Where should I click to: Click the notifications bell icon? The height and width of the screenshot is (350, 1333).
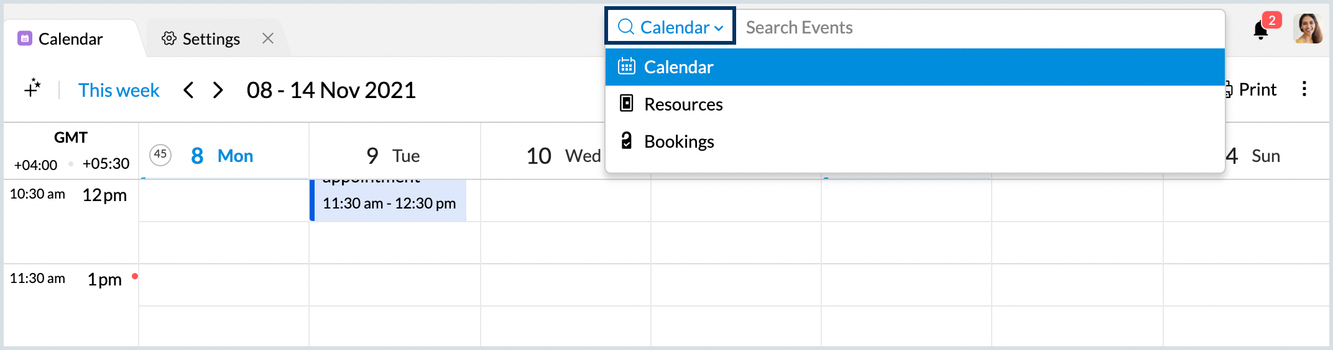[1260, 30]
